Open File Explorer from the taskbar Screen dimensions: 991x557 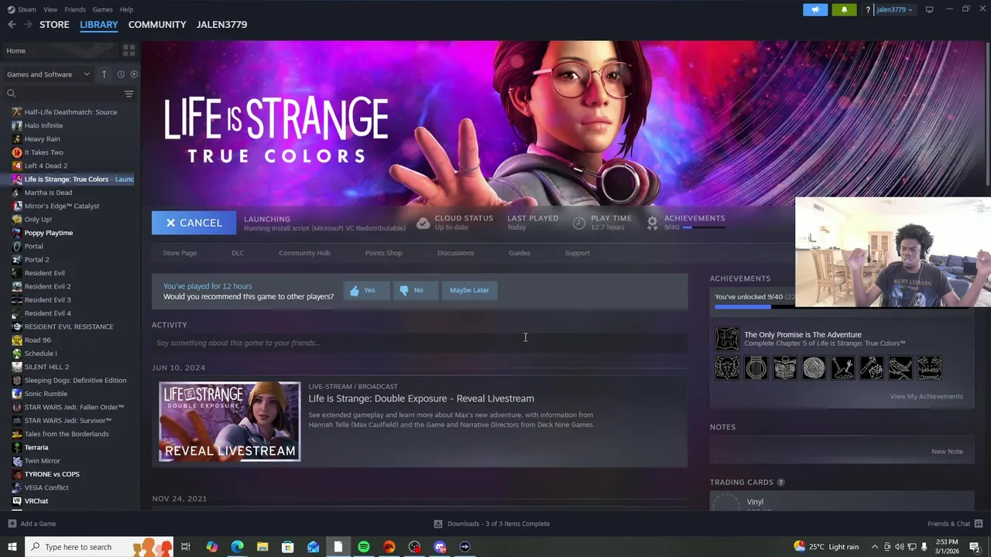click(x=262, y=547)
